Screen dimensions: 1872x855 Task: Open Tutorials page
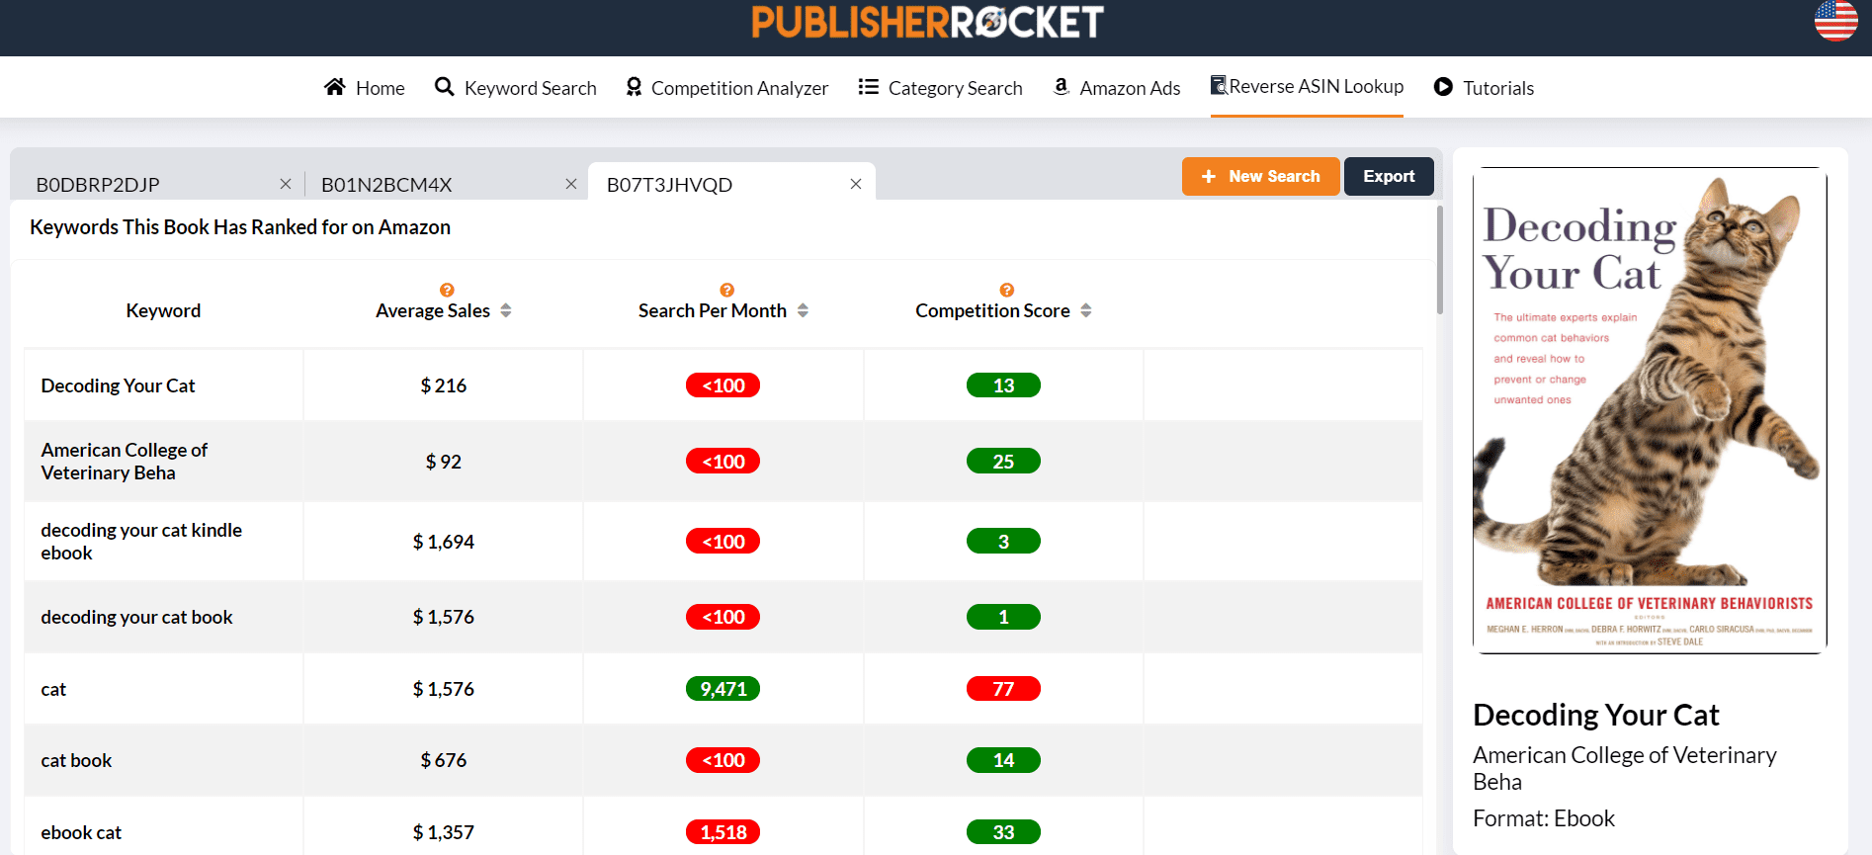(x=1484, y=88)
